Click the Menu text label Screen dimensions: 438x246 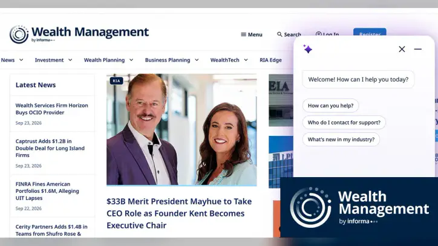coord(255,34)
